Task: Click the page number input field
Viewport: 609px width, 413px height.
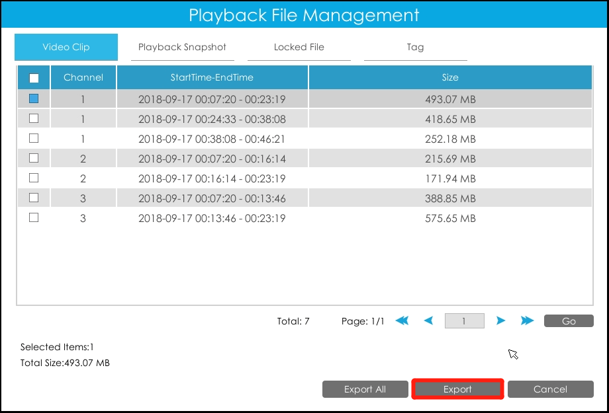Action: [x=465, y=320]
